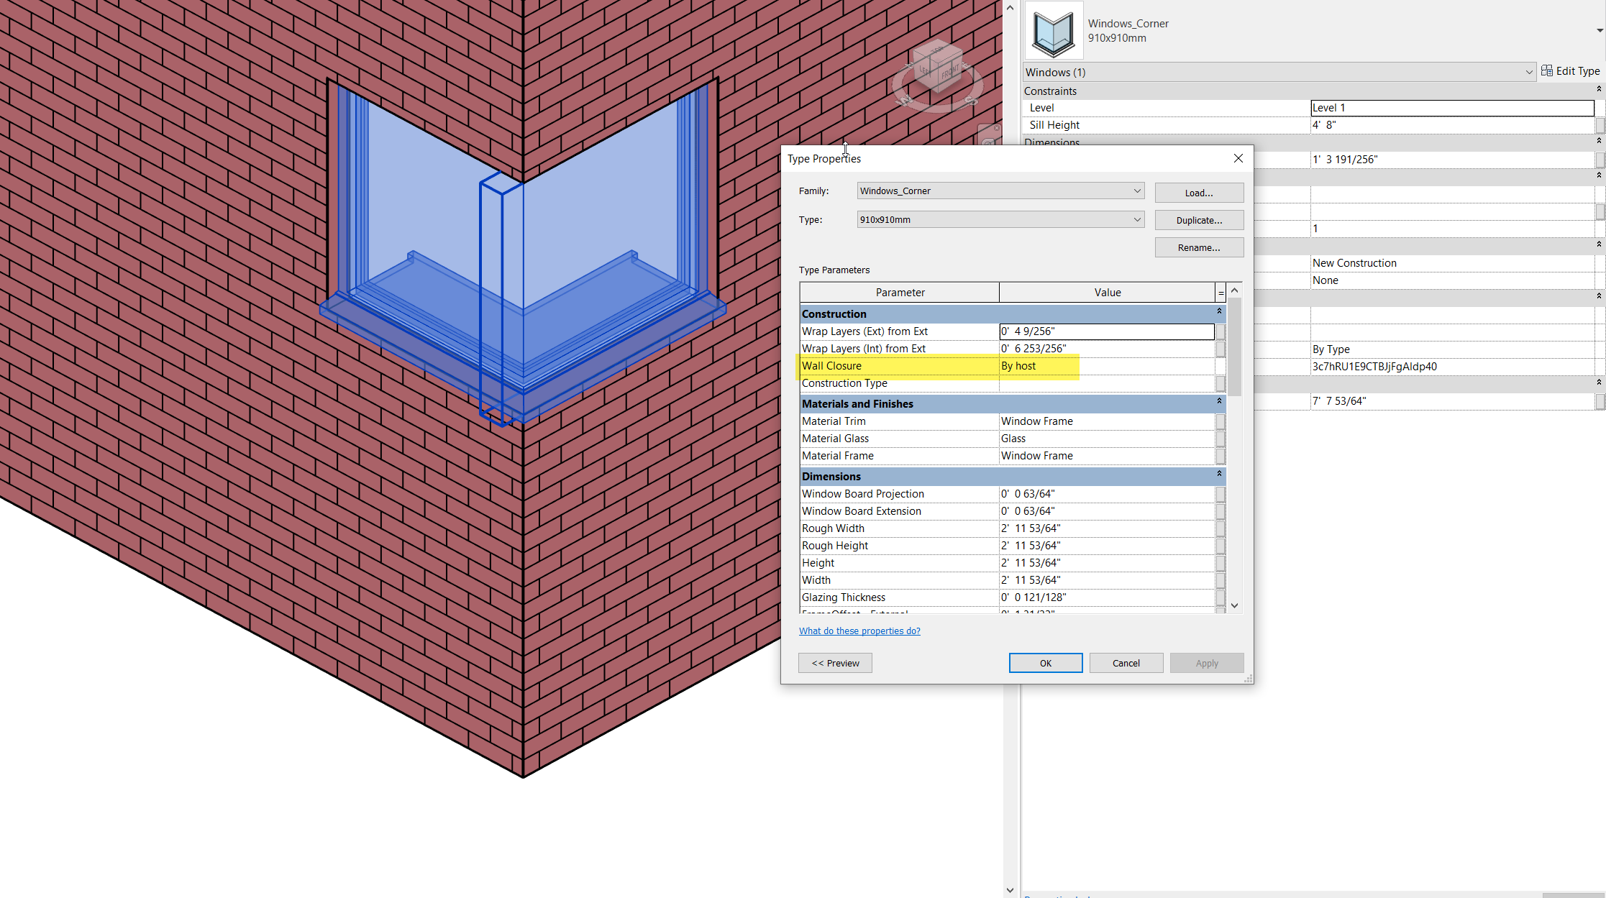The height and width of the screenshot is (898, 1606).
Task: Select the LEFT face of the ViewCube
Action: 925,70
